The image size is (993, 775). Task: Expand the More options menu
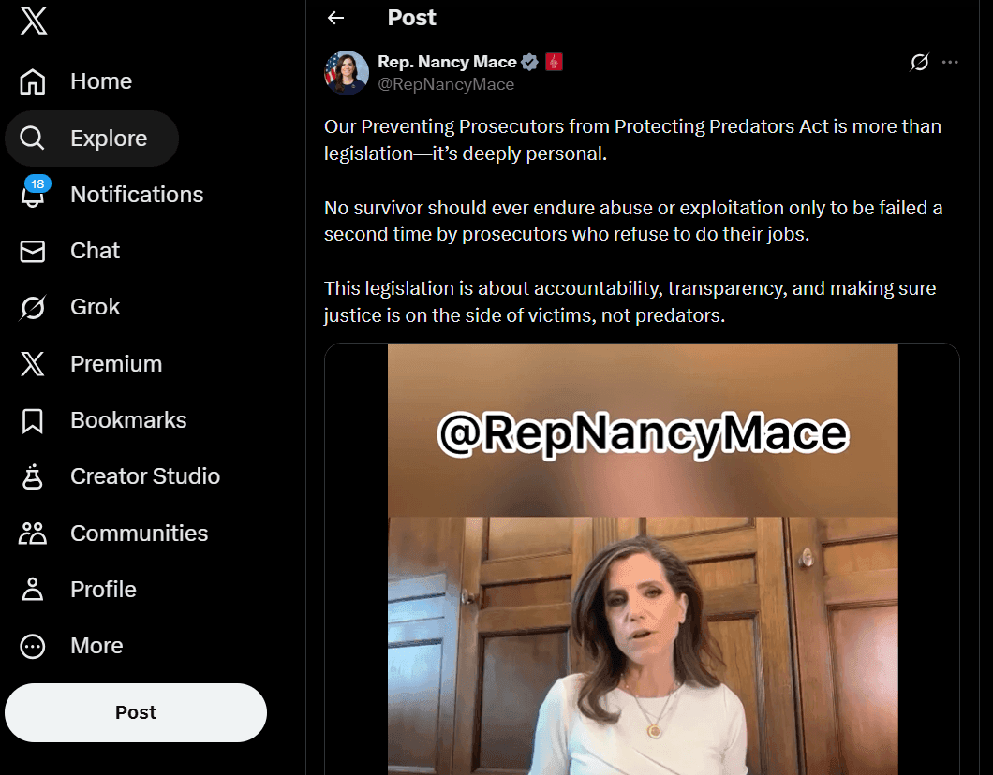pos(71,646)
